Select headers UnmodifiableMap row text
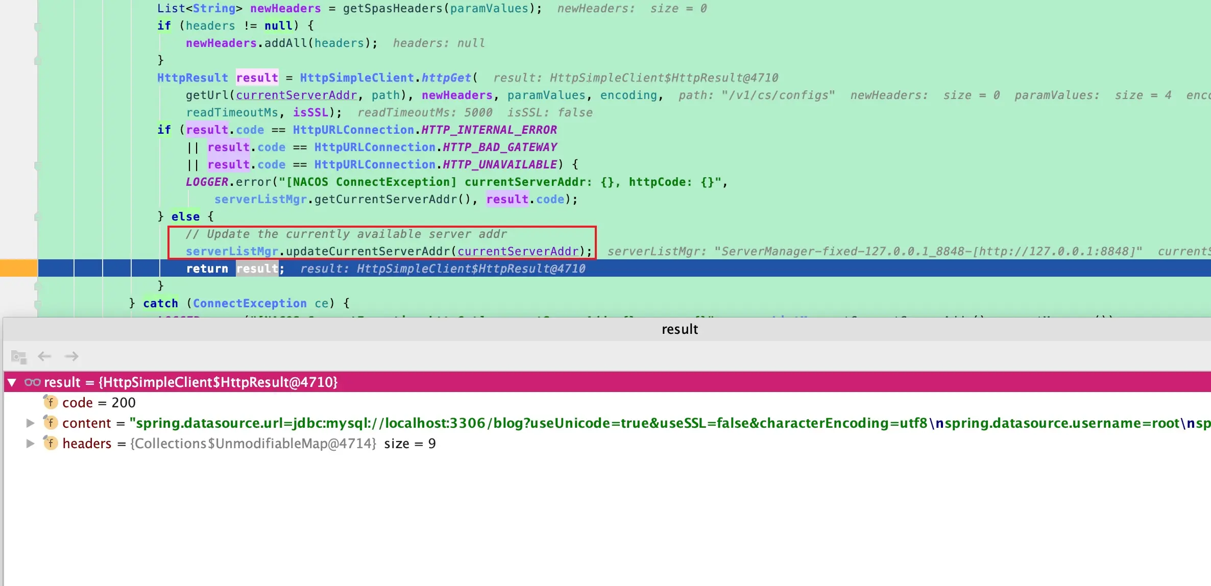The image size is (1211, 586). [253, 444]
